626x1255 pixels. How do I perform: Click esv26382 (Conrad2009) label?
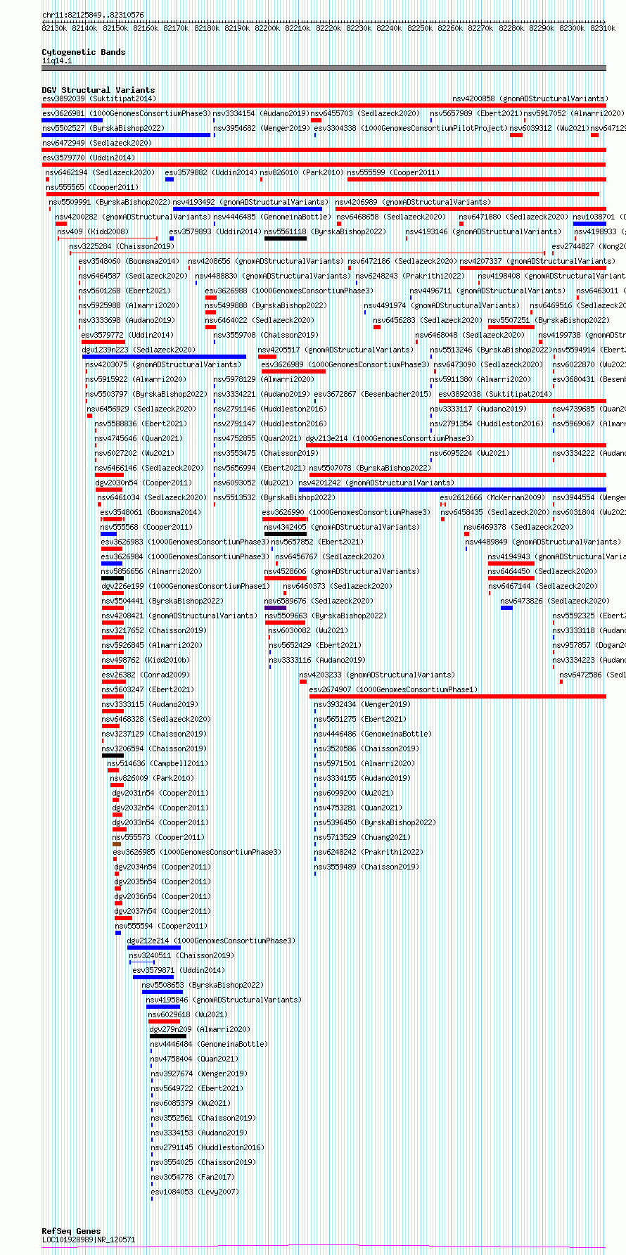(x=146, y=675)
